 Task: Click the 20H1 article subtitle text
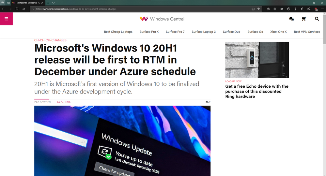coord(116,88)
